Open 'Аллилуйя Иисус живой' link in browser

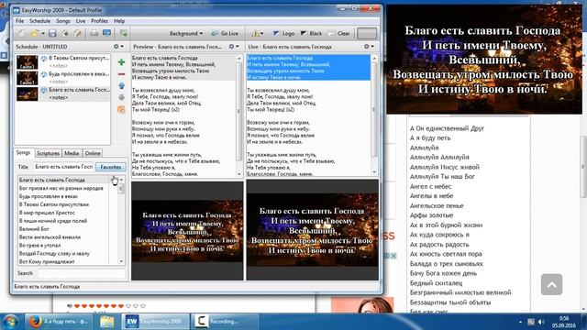(444, 167)
